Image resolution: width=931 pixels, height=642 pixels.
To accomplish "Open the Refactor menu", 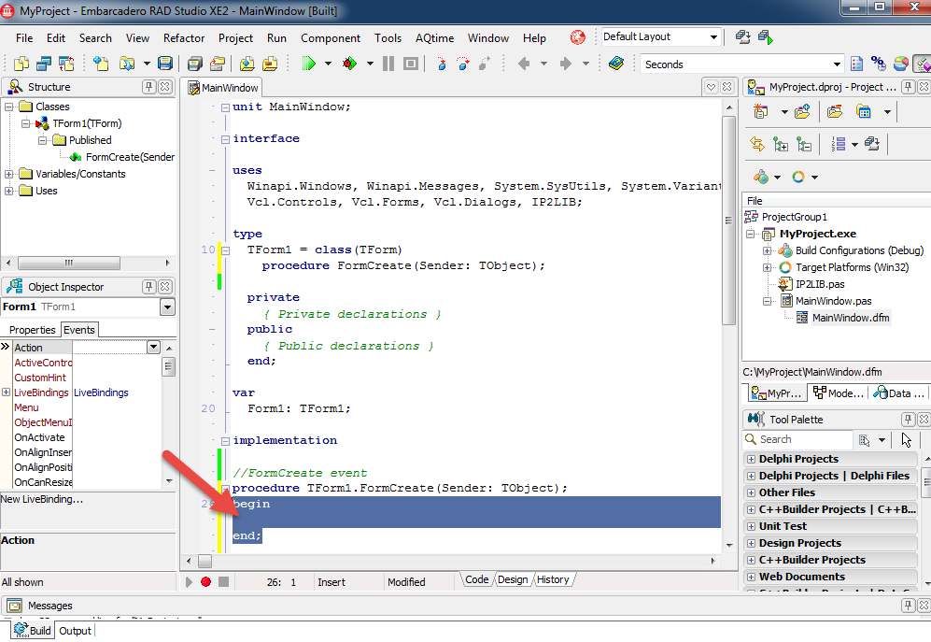I will point(184,38).
